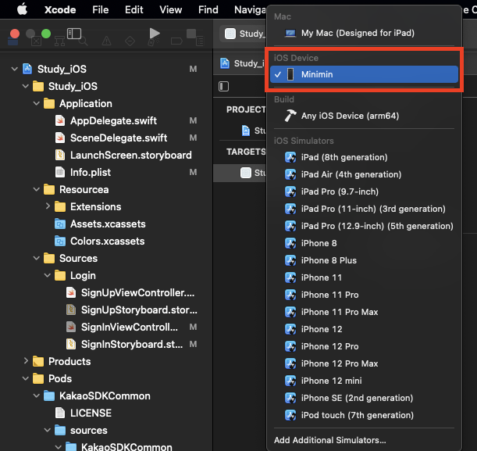Toggle the editor outline sidebar button

coord(223,87)
